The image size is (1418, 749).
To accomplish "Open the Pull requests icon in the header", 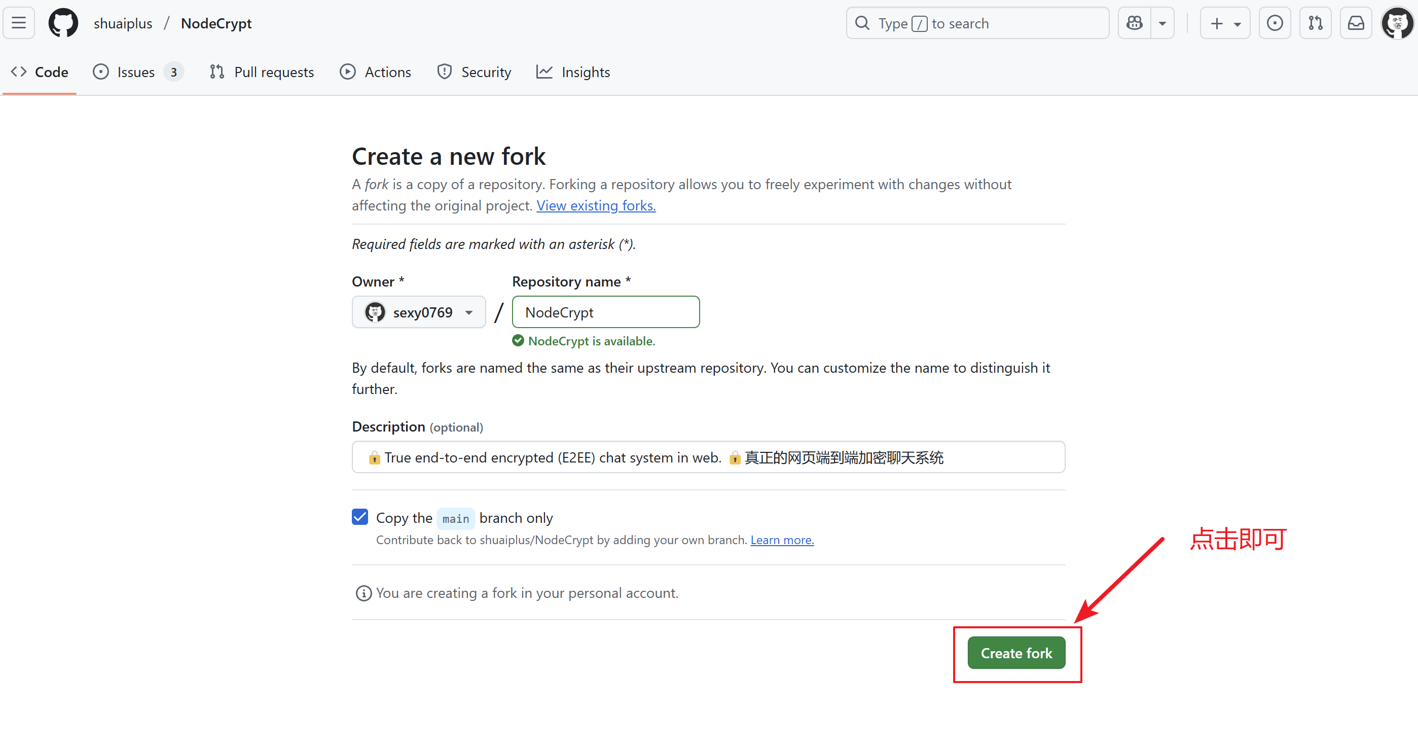I will (1315, 23).
